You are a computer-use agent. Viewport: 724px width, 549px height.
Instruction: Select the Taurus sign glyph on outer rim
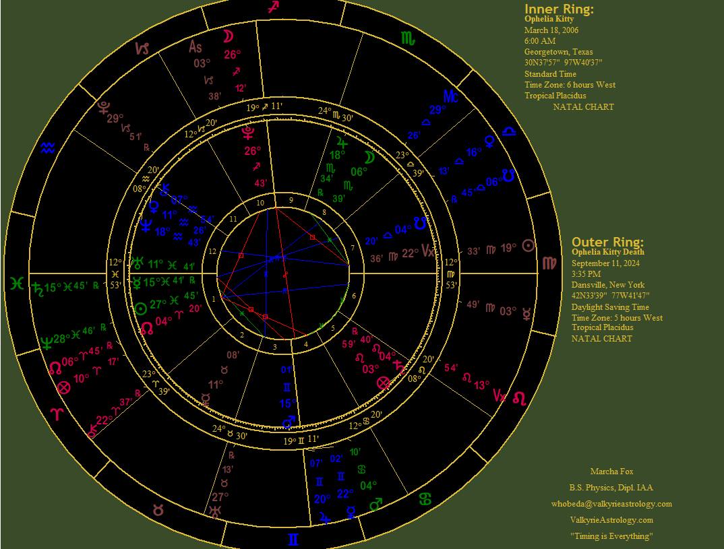pyautogui.click(x=158, y=510)
